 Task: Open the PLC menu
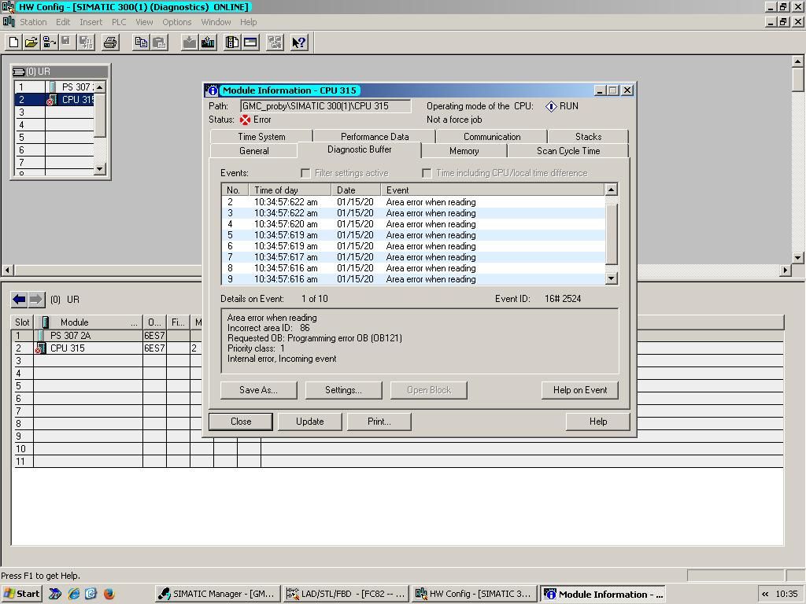click(119, 22)
